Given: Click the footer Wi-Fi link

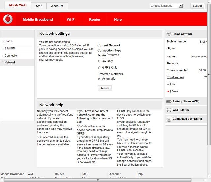Looking at the screenshot, I should tap(31, 174).
